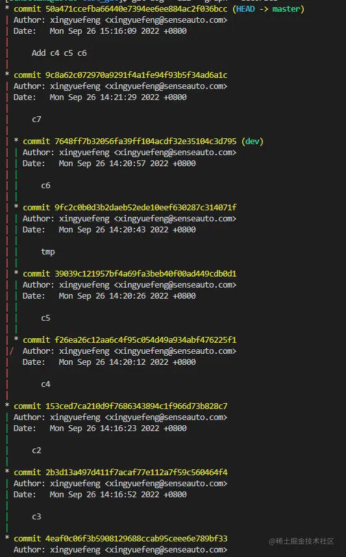Click date 'Mon Sep 26 14:20:12 2022'
Viewport: 346px width, 557px height.
click(x=114, y=362)
